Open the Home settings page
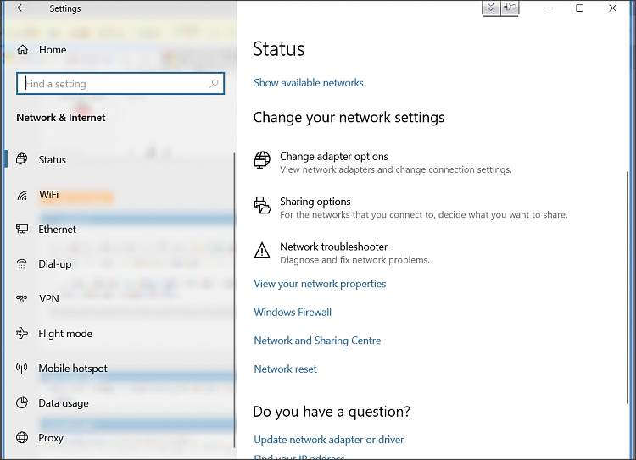This screenshot has height=460, width=636. (53, 50)
